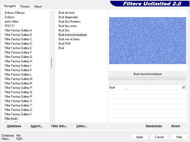Viewport: 190px width, 142px height.
Task: Choose the Bruit flou zoom filter
Action: pos(68,26)
